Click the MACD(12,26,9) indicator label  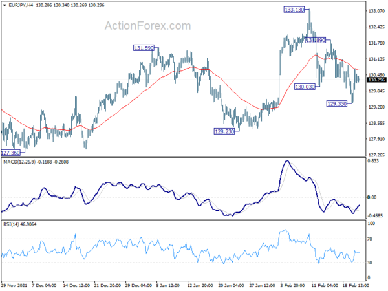tap(19, 162)
